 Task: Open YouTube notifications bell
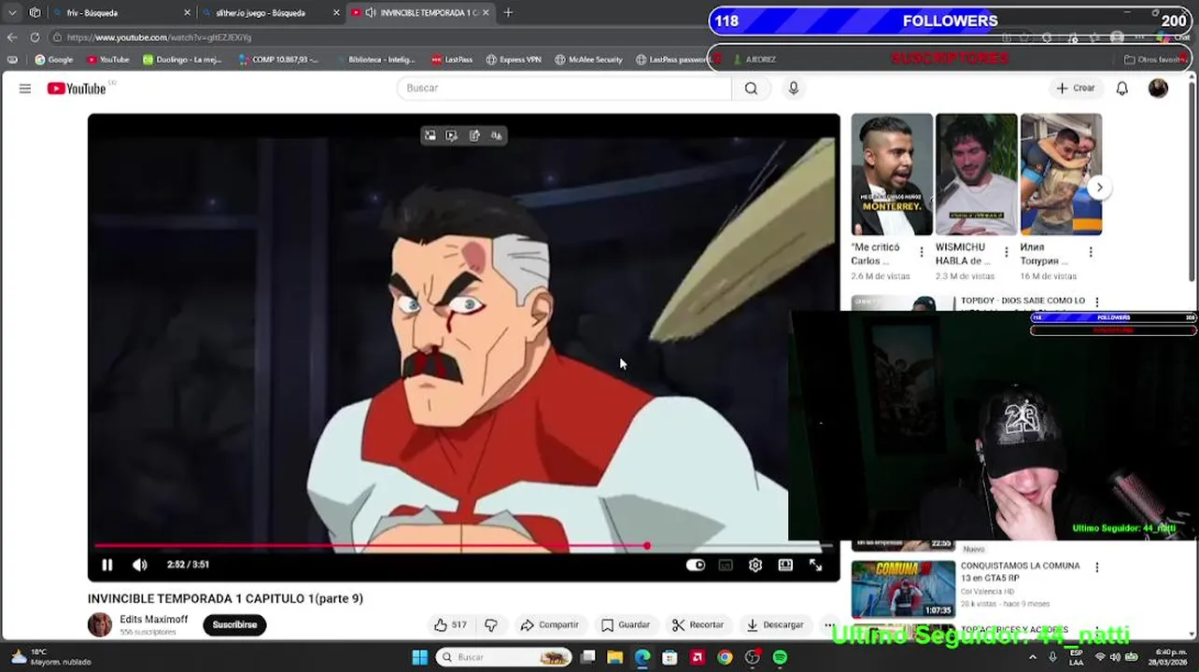click(x=1121, y=88)
